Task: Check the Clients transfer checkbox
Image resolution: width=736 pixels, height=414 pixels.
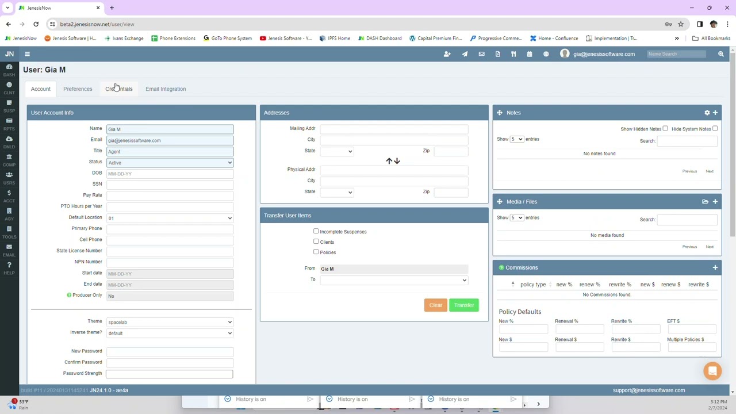Action: (x=316, y=241)
